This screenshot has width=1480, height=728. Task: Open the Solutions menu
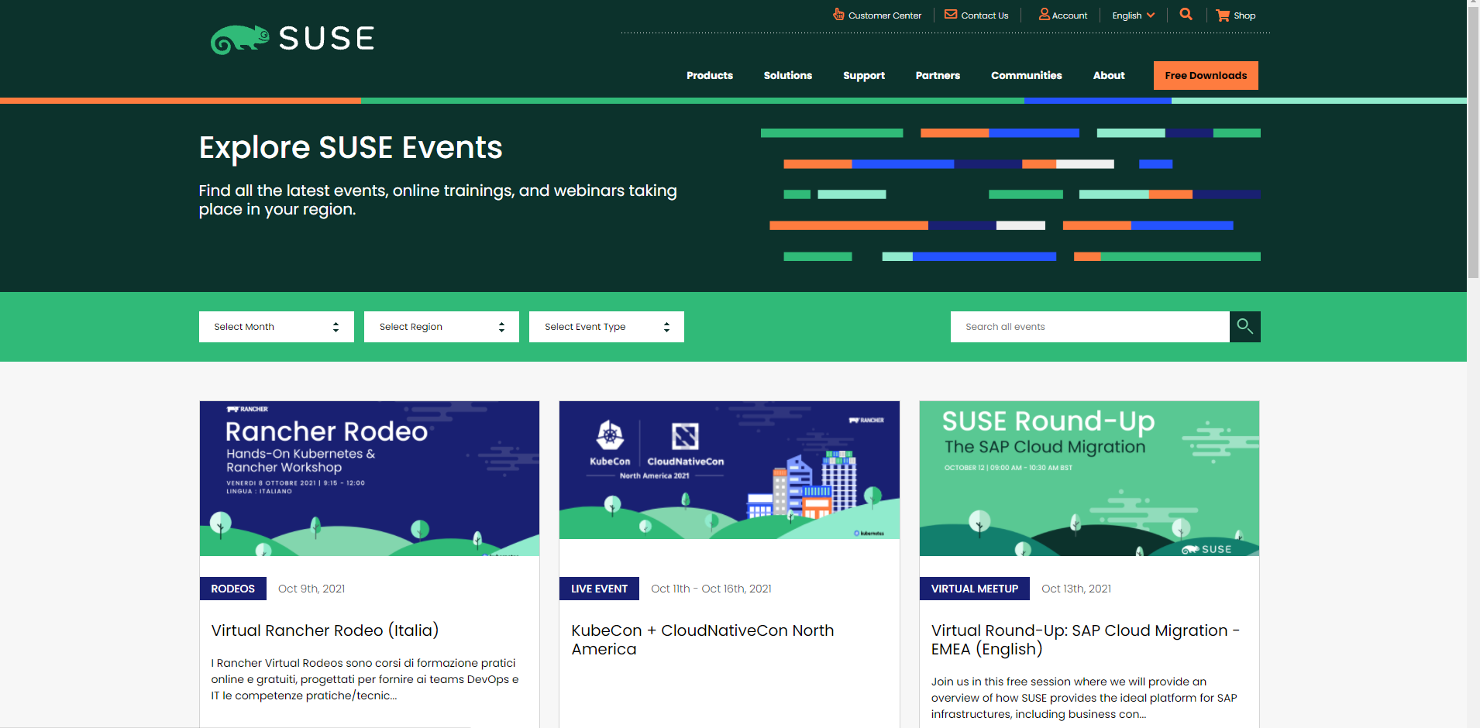tap(787, 75)
